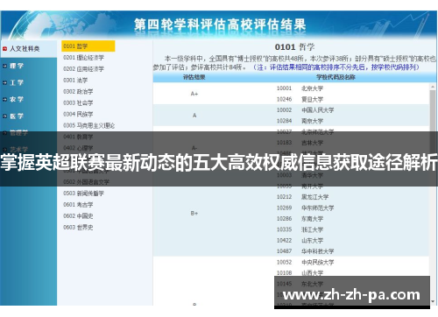
Task: Click the red icon beside 人文社科类
Action: (4, 49)
